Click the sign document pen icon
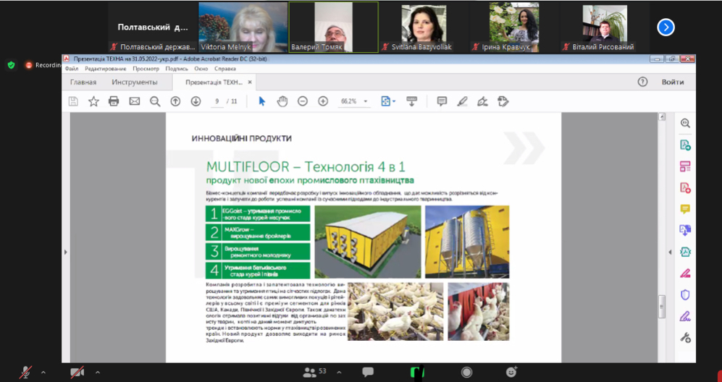Viewport: 722px width, 382px height. click(482, 101)
